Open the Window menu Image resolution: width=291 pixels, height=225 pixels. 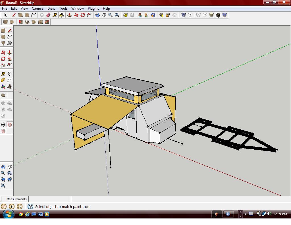tap(78, 8)
